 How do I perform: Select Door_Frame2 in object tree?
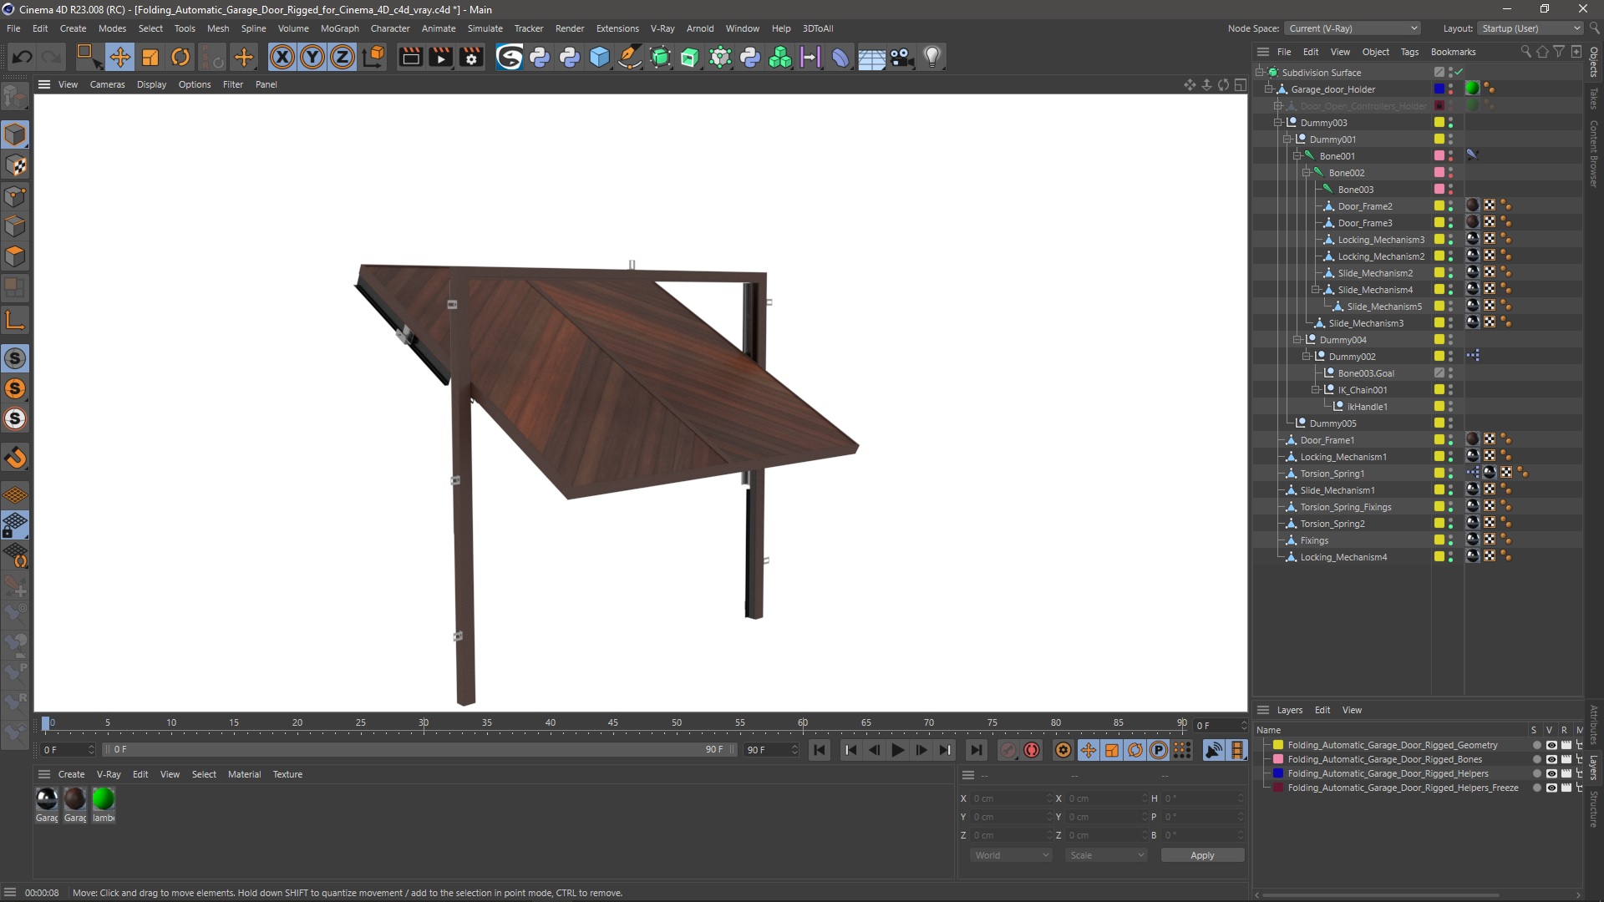coord(1364,206)
